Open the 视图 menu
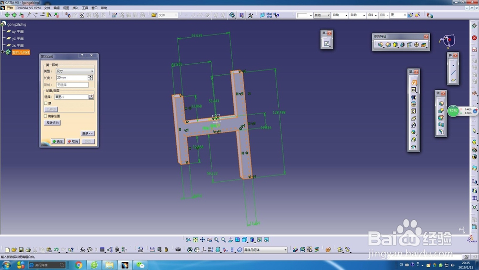 click(x=66, y=8)
